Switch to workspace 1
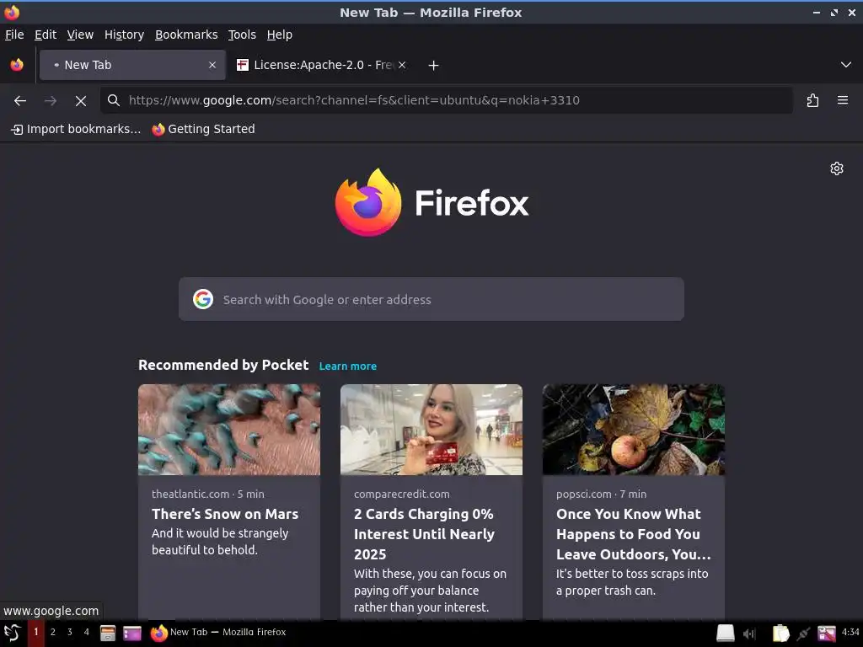Image resolution: width=863 pixels, height=647 pixels. tap(36, 633)
